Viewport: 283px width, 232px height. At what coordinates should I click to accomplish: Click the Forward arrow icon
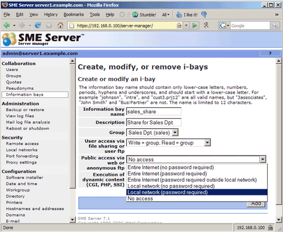pos(22,25)
